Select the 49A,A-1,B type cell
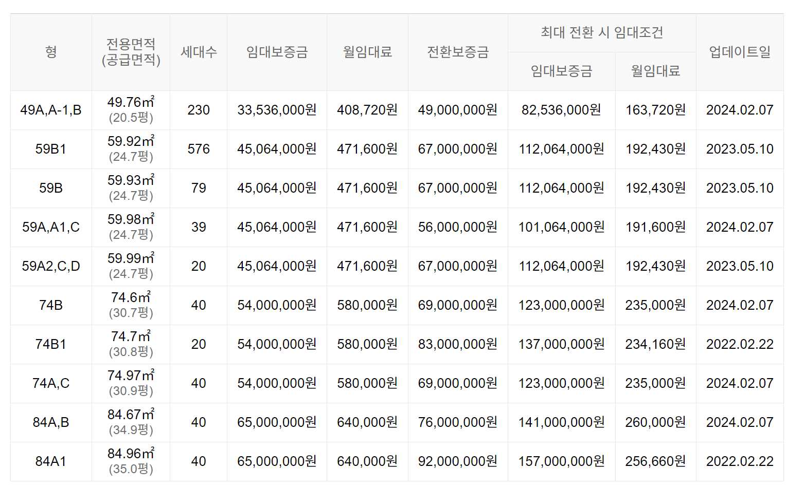Screen dimensions: 787x487 pos(51,110)
